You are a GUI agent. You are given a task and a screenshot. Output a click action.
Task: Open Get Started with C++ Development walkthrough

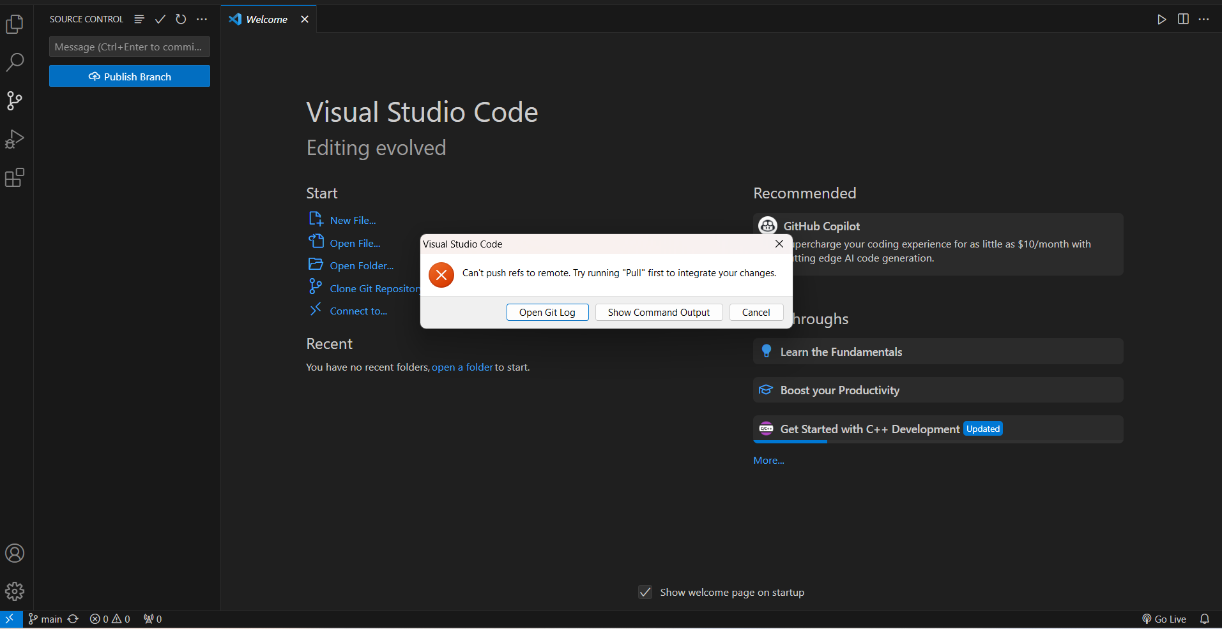[938, 429]
